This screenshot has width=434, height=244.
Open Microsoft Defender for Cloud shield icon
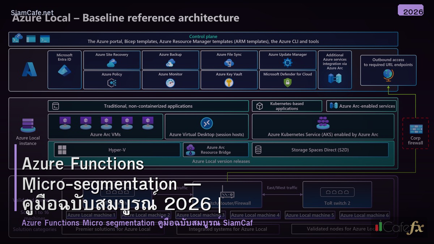pyautogui.click(x=288, y=83)
